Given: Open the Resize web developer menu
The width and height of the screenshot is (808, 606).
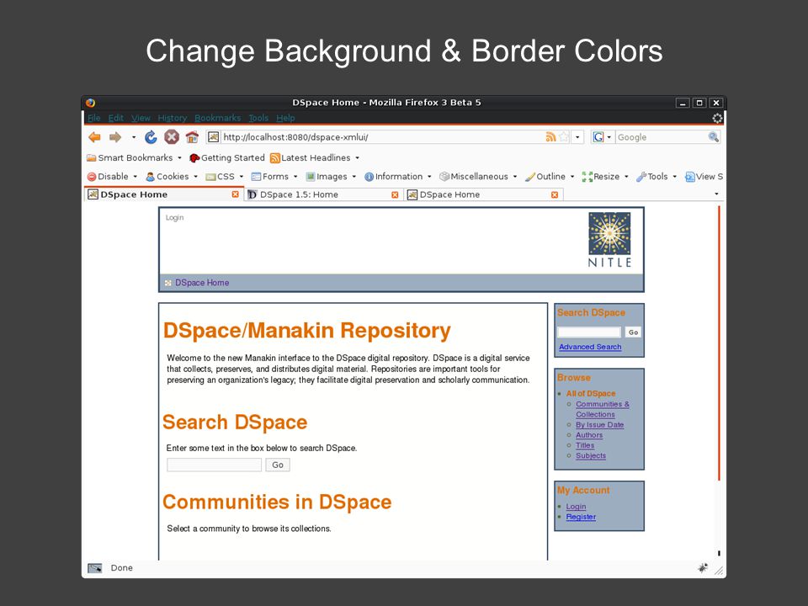Looking at the screenshot, I should click(605, 176).
